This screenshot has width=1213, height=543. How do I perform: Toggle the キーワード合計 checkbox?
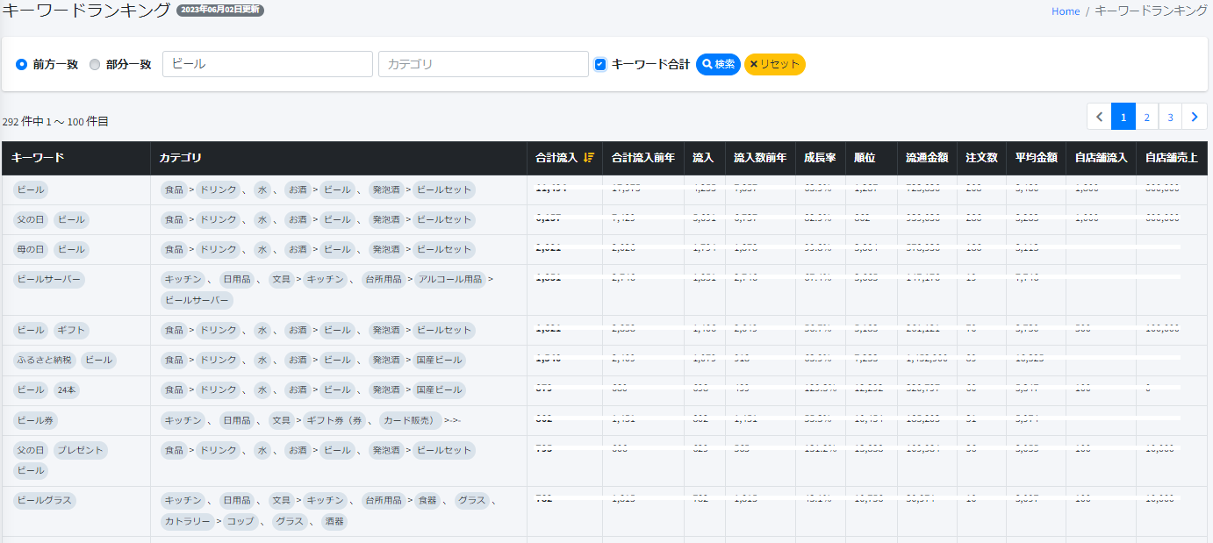pos(600,64)
